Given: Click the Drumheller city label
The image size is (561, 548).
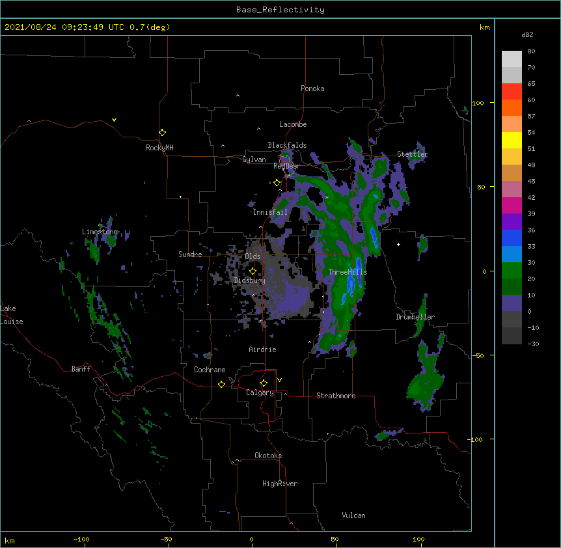Looking at the screenshot, I should tap(415, 317).
